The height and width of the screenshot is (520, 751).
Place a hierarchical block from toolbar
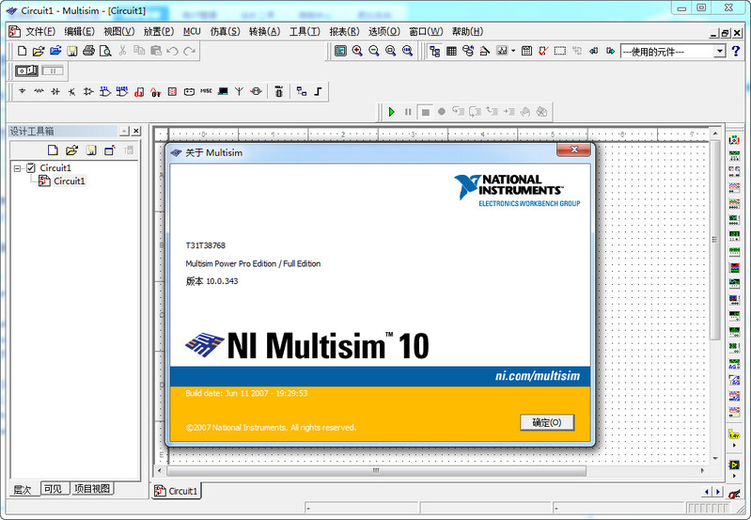point(302,91)
